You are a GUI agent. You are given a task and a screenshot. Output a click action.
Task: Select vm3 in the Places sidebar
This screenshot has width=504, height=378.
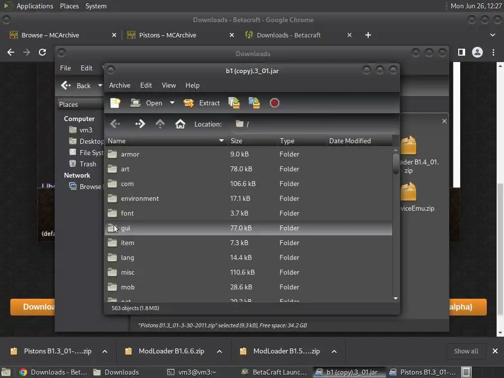click(x=81, y=130)
